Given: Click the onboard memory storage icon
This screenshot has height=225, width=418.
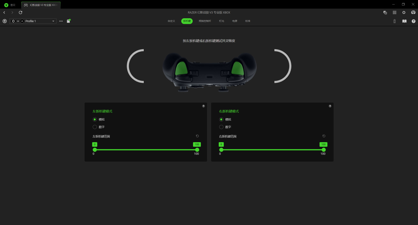Looking at the screenshot, I should click(x=69, y=21).
